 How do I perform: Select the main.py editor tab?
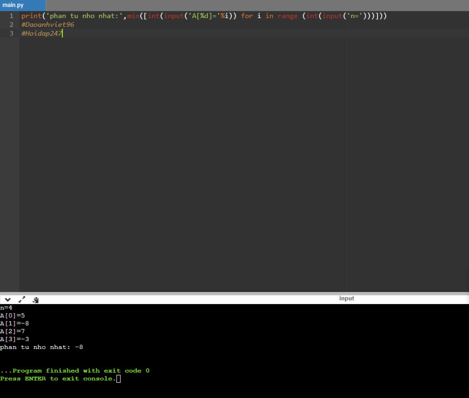23,5
